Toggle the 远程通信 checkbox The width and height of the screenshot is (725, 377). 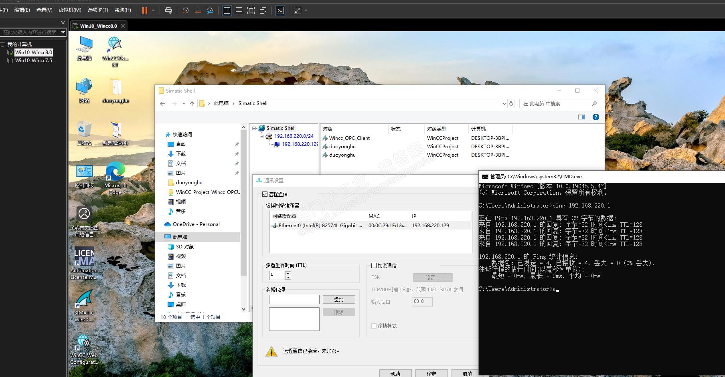coord(265,194)
